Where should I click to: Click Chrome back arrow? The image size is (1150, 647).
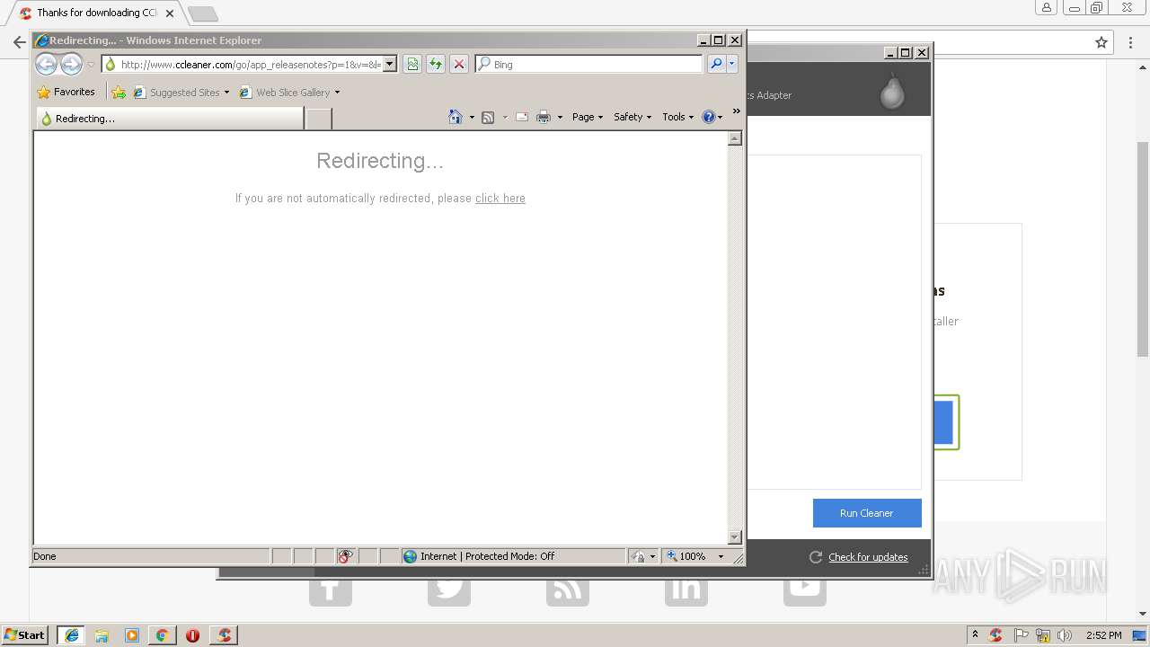(19, 42)
